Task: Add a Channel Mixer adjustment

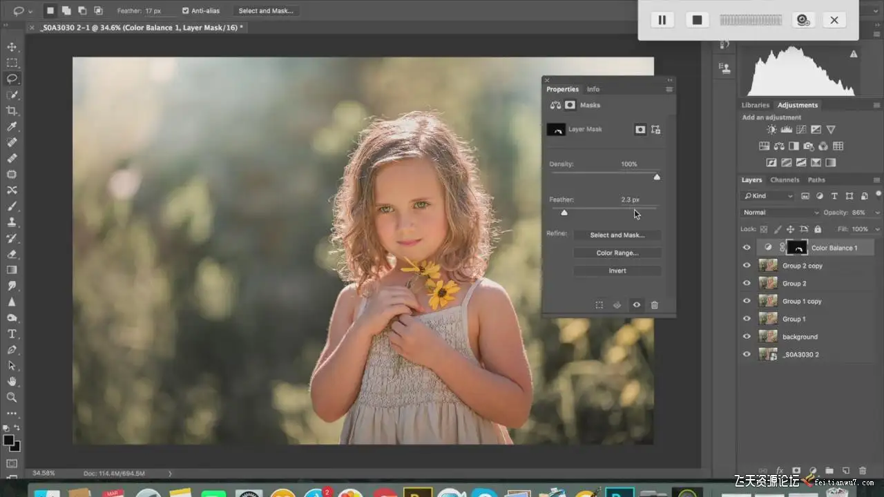Action: (x=823, y=146)
